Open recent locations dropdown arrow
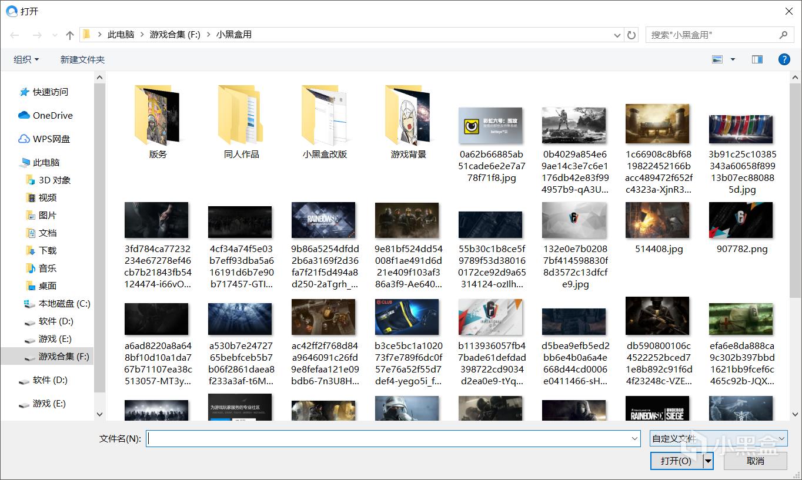This screenshot has height=480, width=802. 54,36
